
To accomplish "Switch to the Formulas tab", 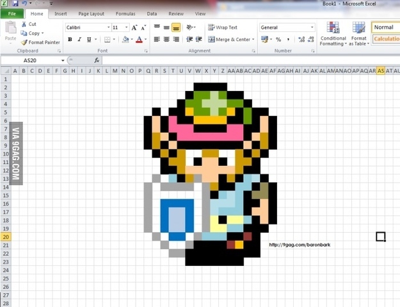I will [x=125, y=14].
